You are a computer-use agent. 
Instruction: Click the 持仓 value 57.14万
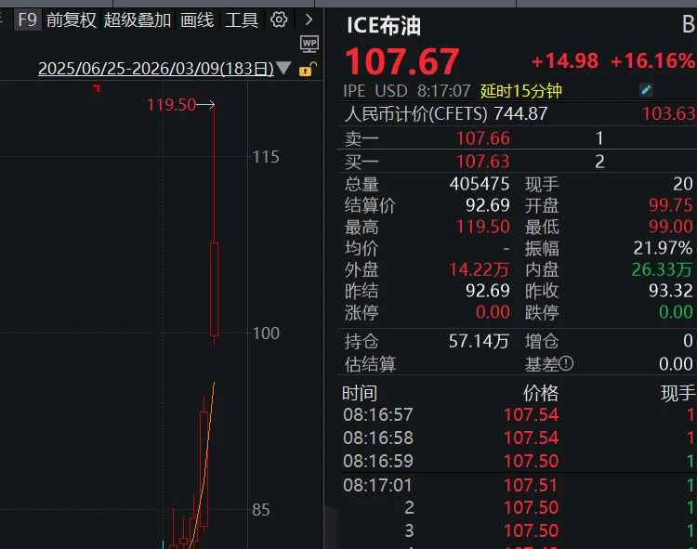479,341
